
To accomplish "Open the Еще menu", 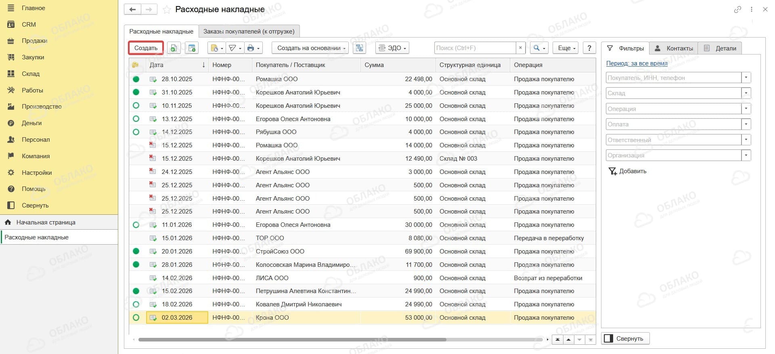I will [x=566, y=48].
